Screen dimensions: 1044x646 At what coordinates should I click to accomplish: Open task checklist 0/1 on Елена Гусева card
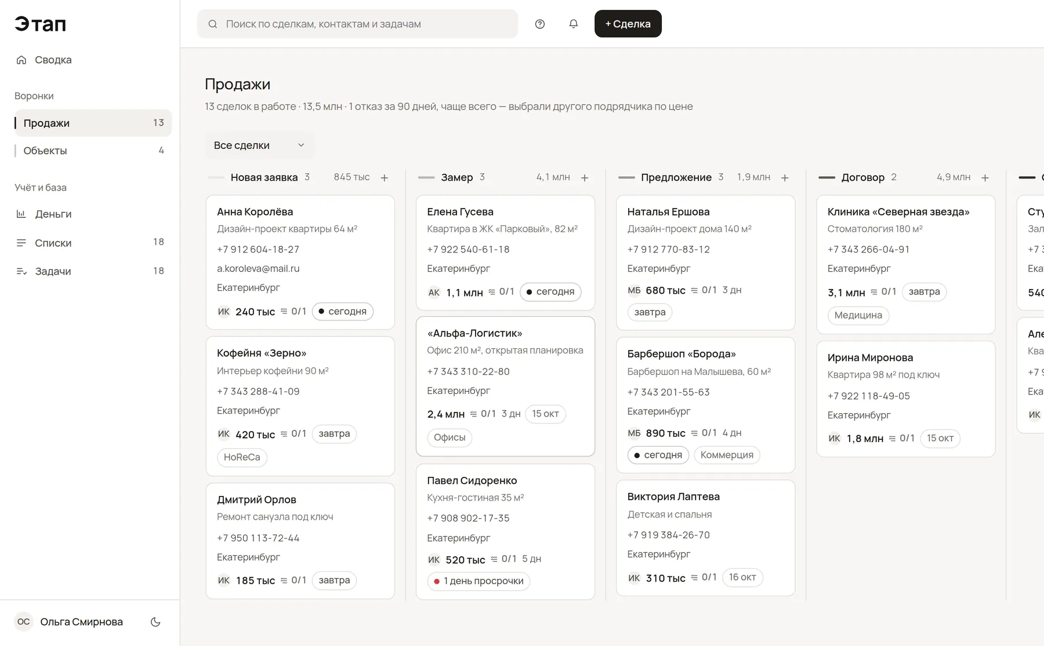coord(501,291)
